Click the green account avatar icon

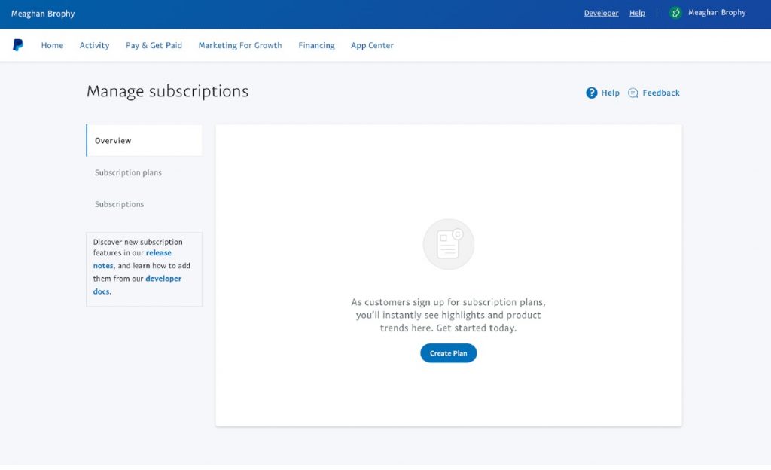pos(674,12)
